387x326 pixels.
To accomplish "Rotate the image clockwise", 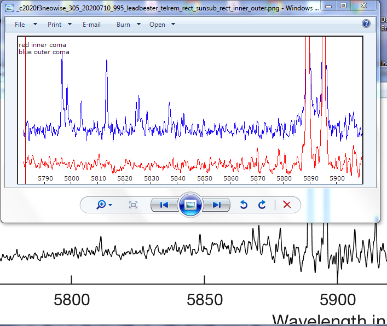I will [x=262, y=205].
